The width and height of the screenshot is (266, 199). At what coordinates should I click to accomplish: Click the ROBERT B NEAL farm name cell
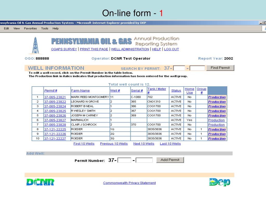[x=90, y=106]
